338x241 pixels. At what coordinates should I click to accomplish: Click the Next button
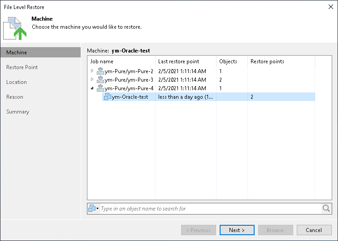coord(237,230)
